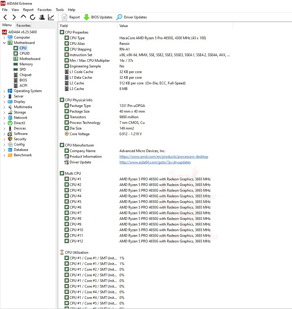Select the CPU #12 row
The height and width of the screenshot is (309, 292).
click(146, 241)
